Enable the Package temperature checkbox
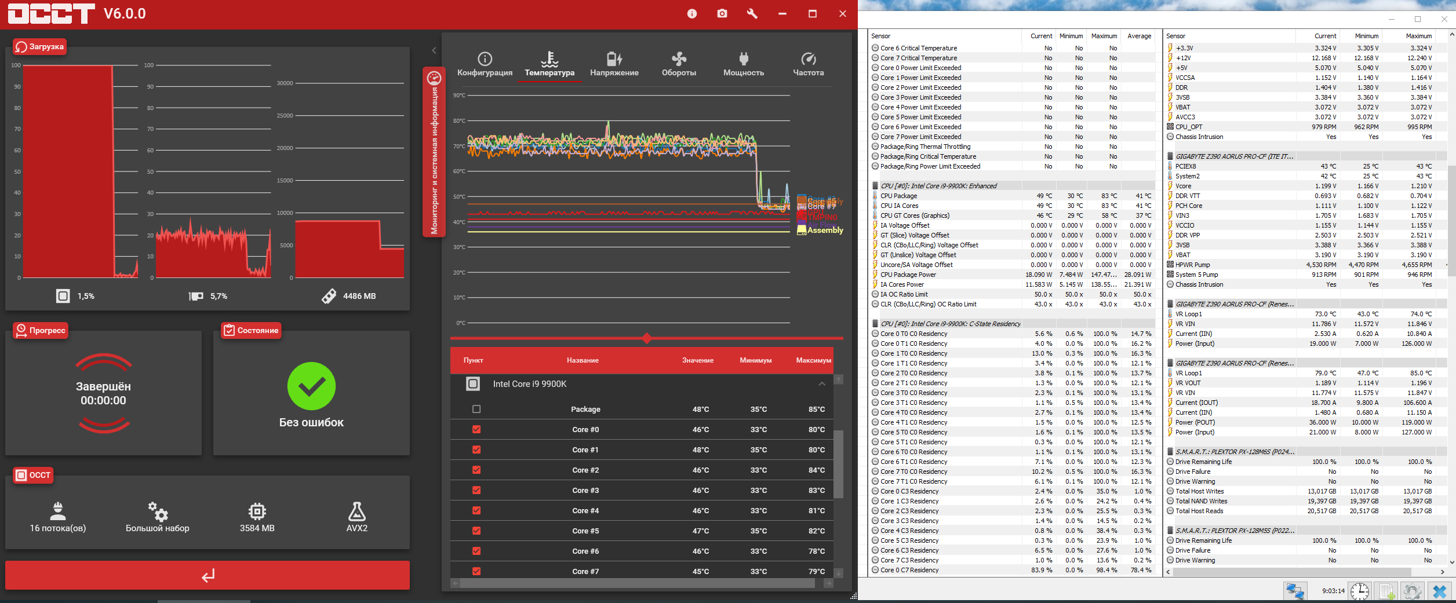The image size is (1456, 603). [x=476, y=410]
